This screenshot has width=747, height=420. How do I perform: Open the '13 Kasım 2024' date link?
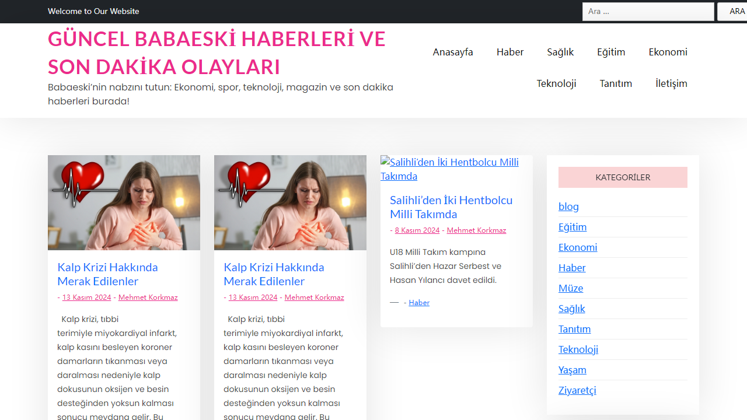tap(86, 297)
